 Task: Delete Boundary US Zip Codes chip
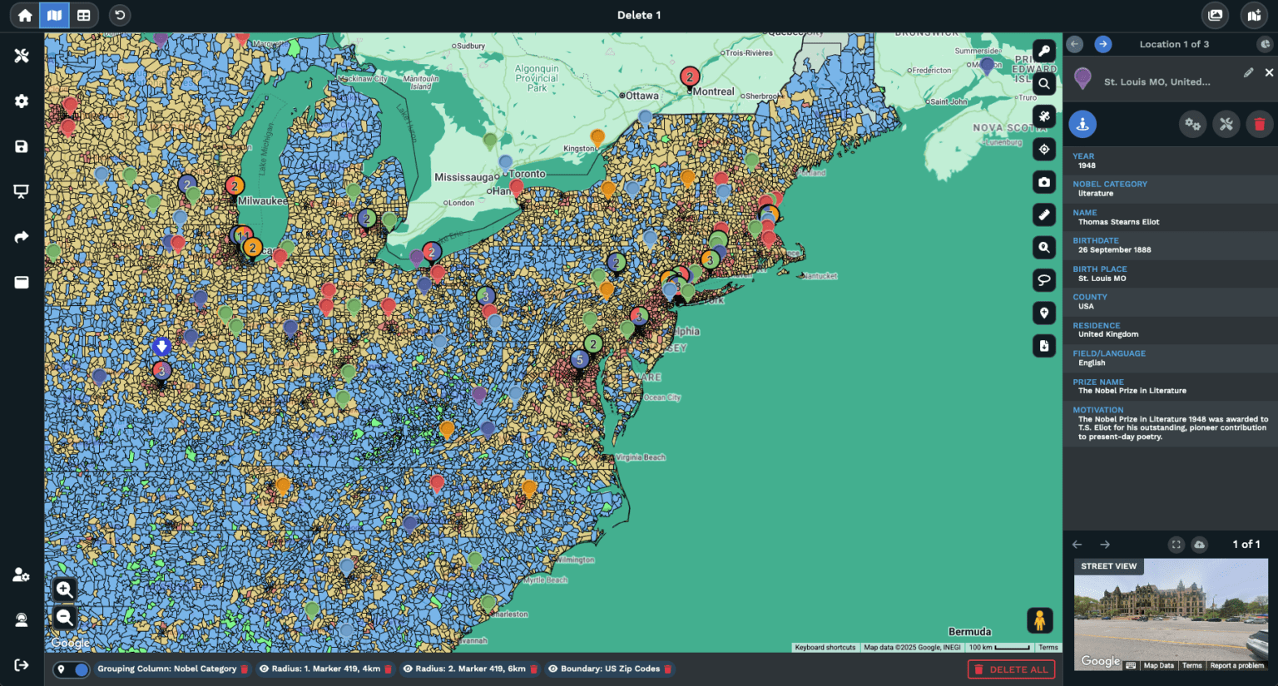(667, 669)
